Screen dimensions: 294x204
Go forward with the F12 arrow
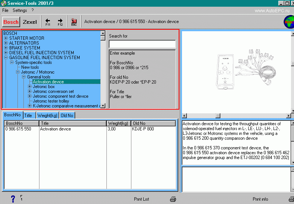pos(60,22)
